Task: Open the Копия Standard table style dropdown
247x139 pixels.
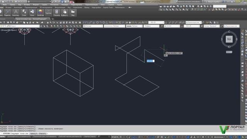Action: 211,26
